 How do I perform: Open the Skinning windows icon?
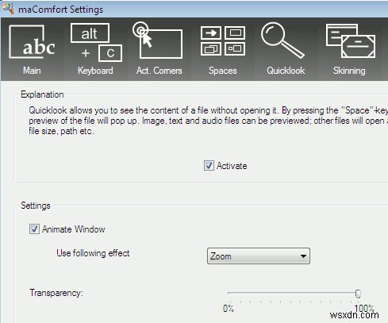tap(351, 40)
